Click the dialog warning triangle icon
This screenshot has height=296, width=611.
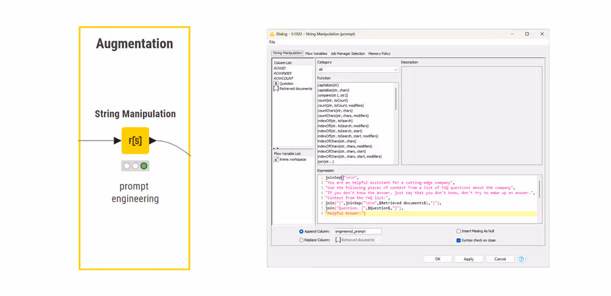pyautogui.click(x=272, y=34)
